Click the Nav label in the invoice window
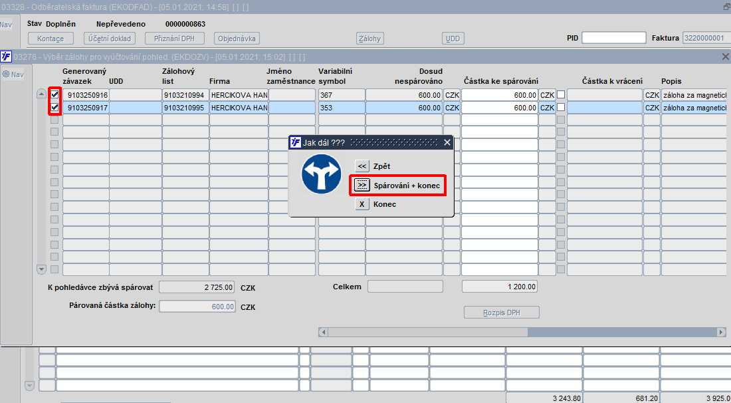The image size is (731, 403). (x=6, y=25)
